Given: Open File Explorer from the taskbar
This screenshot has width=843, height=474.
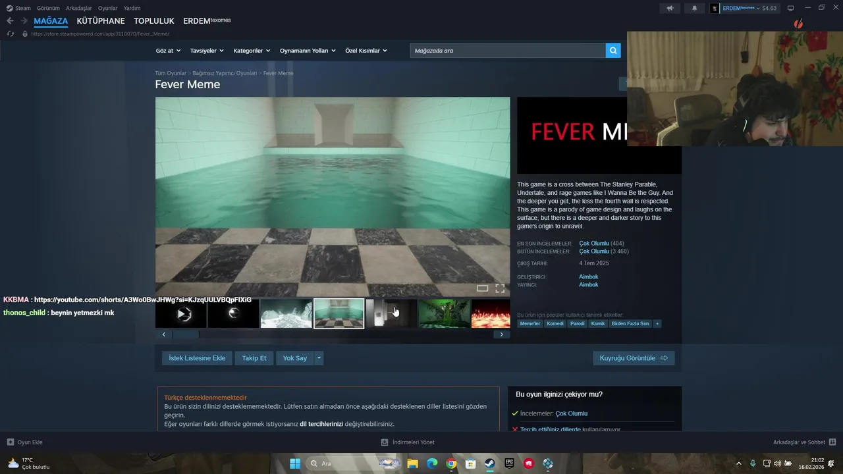Looking at the screenshot, I should [x=412, y=463].
